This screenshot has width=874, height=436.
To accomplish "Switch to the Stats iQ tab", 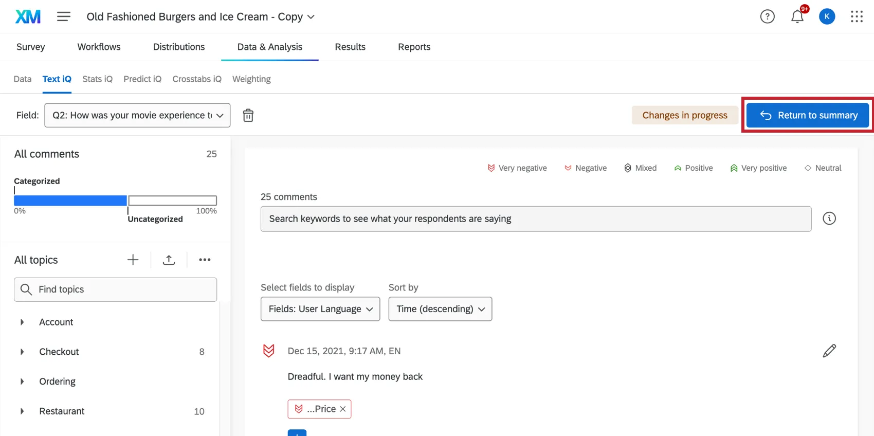I will pyautogui.click(x=97, y=79).
